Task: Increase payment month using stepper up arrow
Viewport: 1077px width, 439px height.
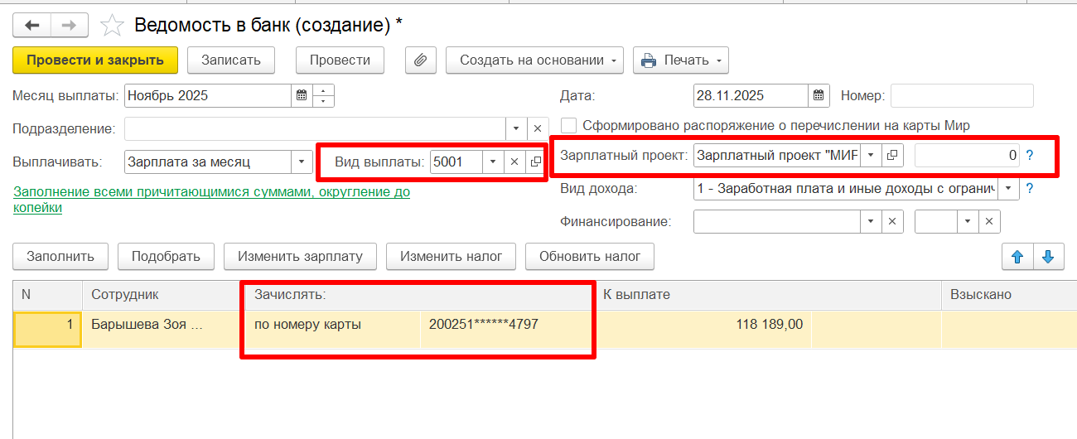Action: point(325,89)
